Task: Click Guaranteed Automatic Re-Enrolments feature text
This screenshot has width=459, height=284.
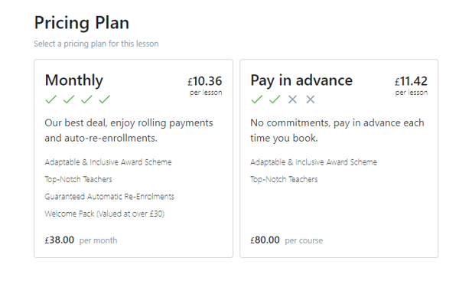Action: point(109,197)
